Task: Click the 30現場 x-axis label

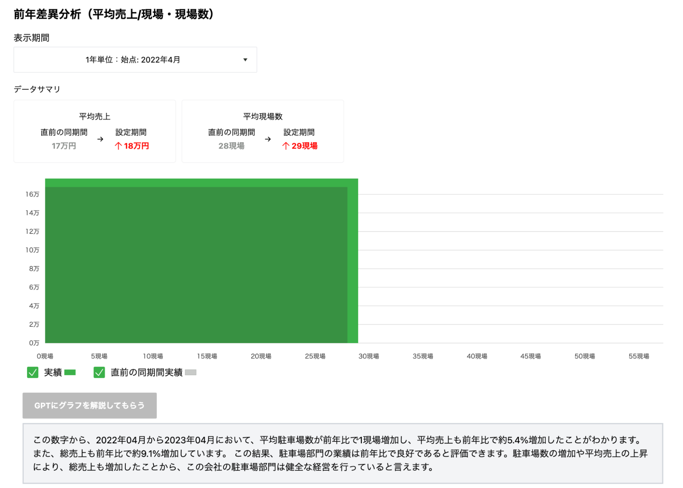Action: (x=368, y=356)
